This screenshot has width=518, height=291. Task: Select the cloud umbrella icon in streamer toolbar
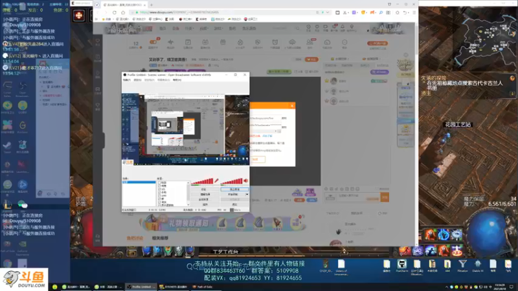(x=292, y=42)
